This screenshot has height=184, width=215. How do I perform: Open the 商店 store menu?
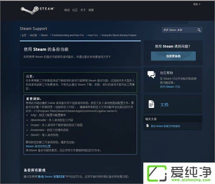pos(67,10)
